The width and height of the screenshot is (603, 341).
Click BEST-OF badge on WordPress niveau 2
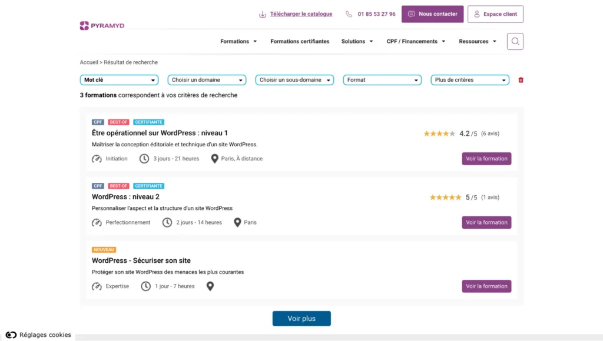(x=118, y=186)
